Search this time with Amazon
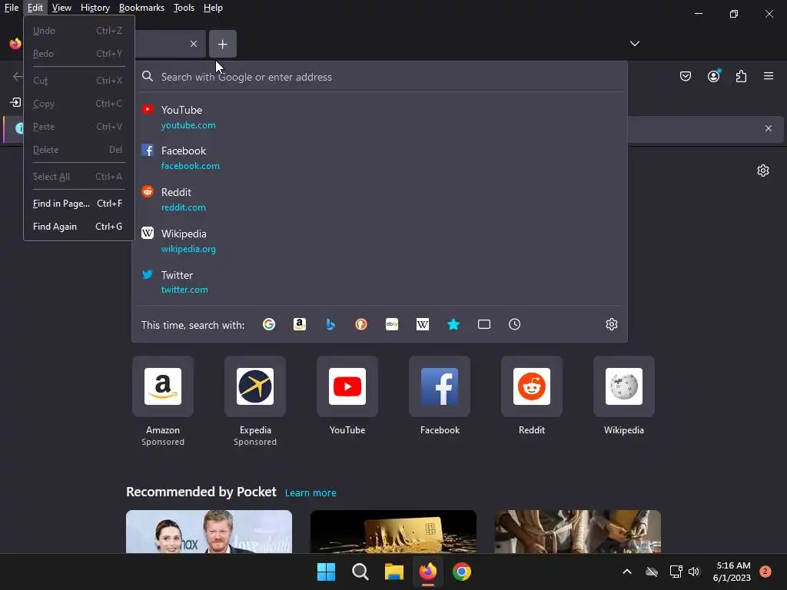Viewport: 787px width, 590px height. pos(300,325)
